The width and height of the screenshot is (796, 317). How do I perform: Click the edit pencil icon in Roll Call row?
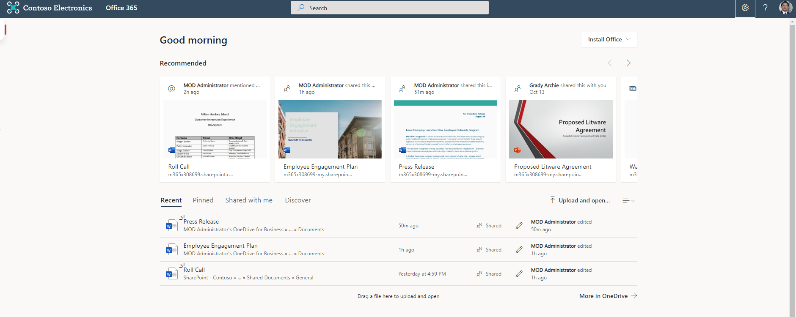519,274
